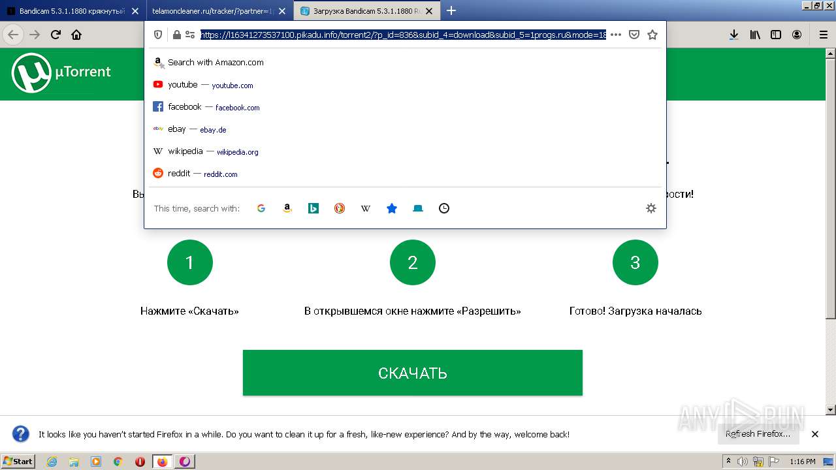Launch Internet Explorer from the taskbar

[x=52, y=462]
